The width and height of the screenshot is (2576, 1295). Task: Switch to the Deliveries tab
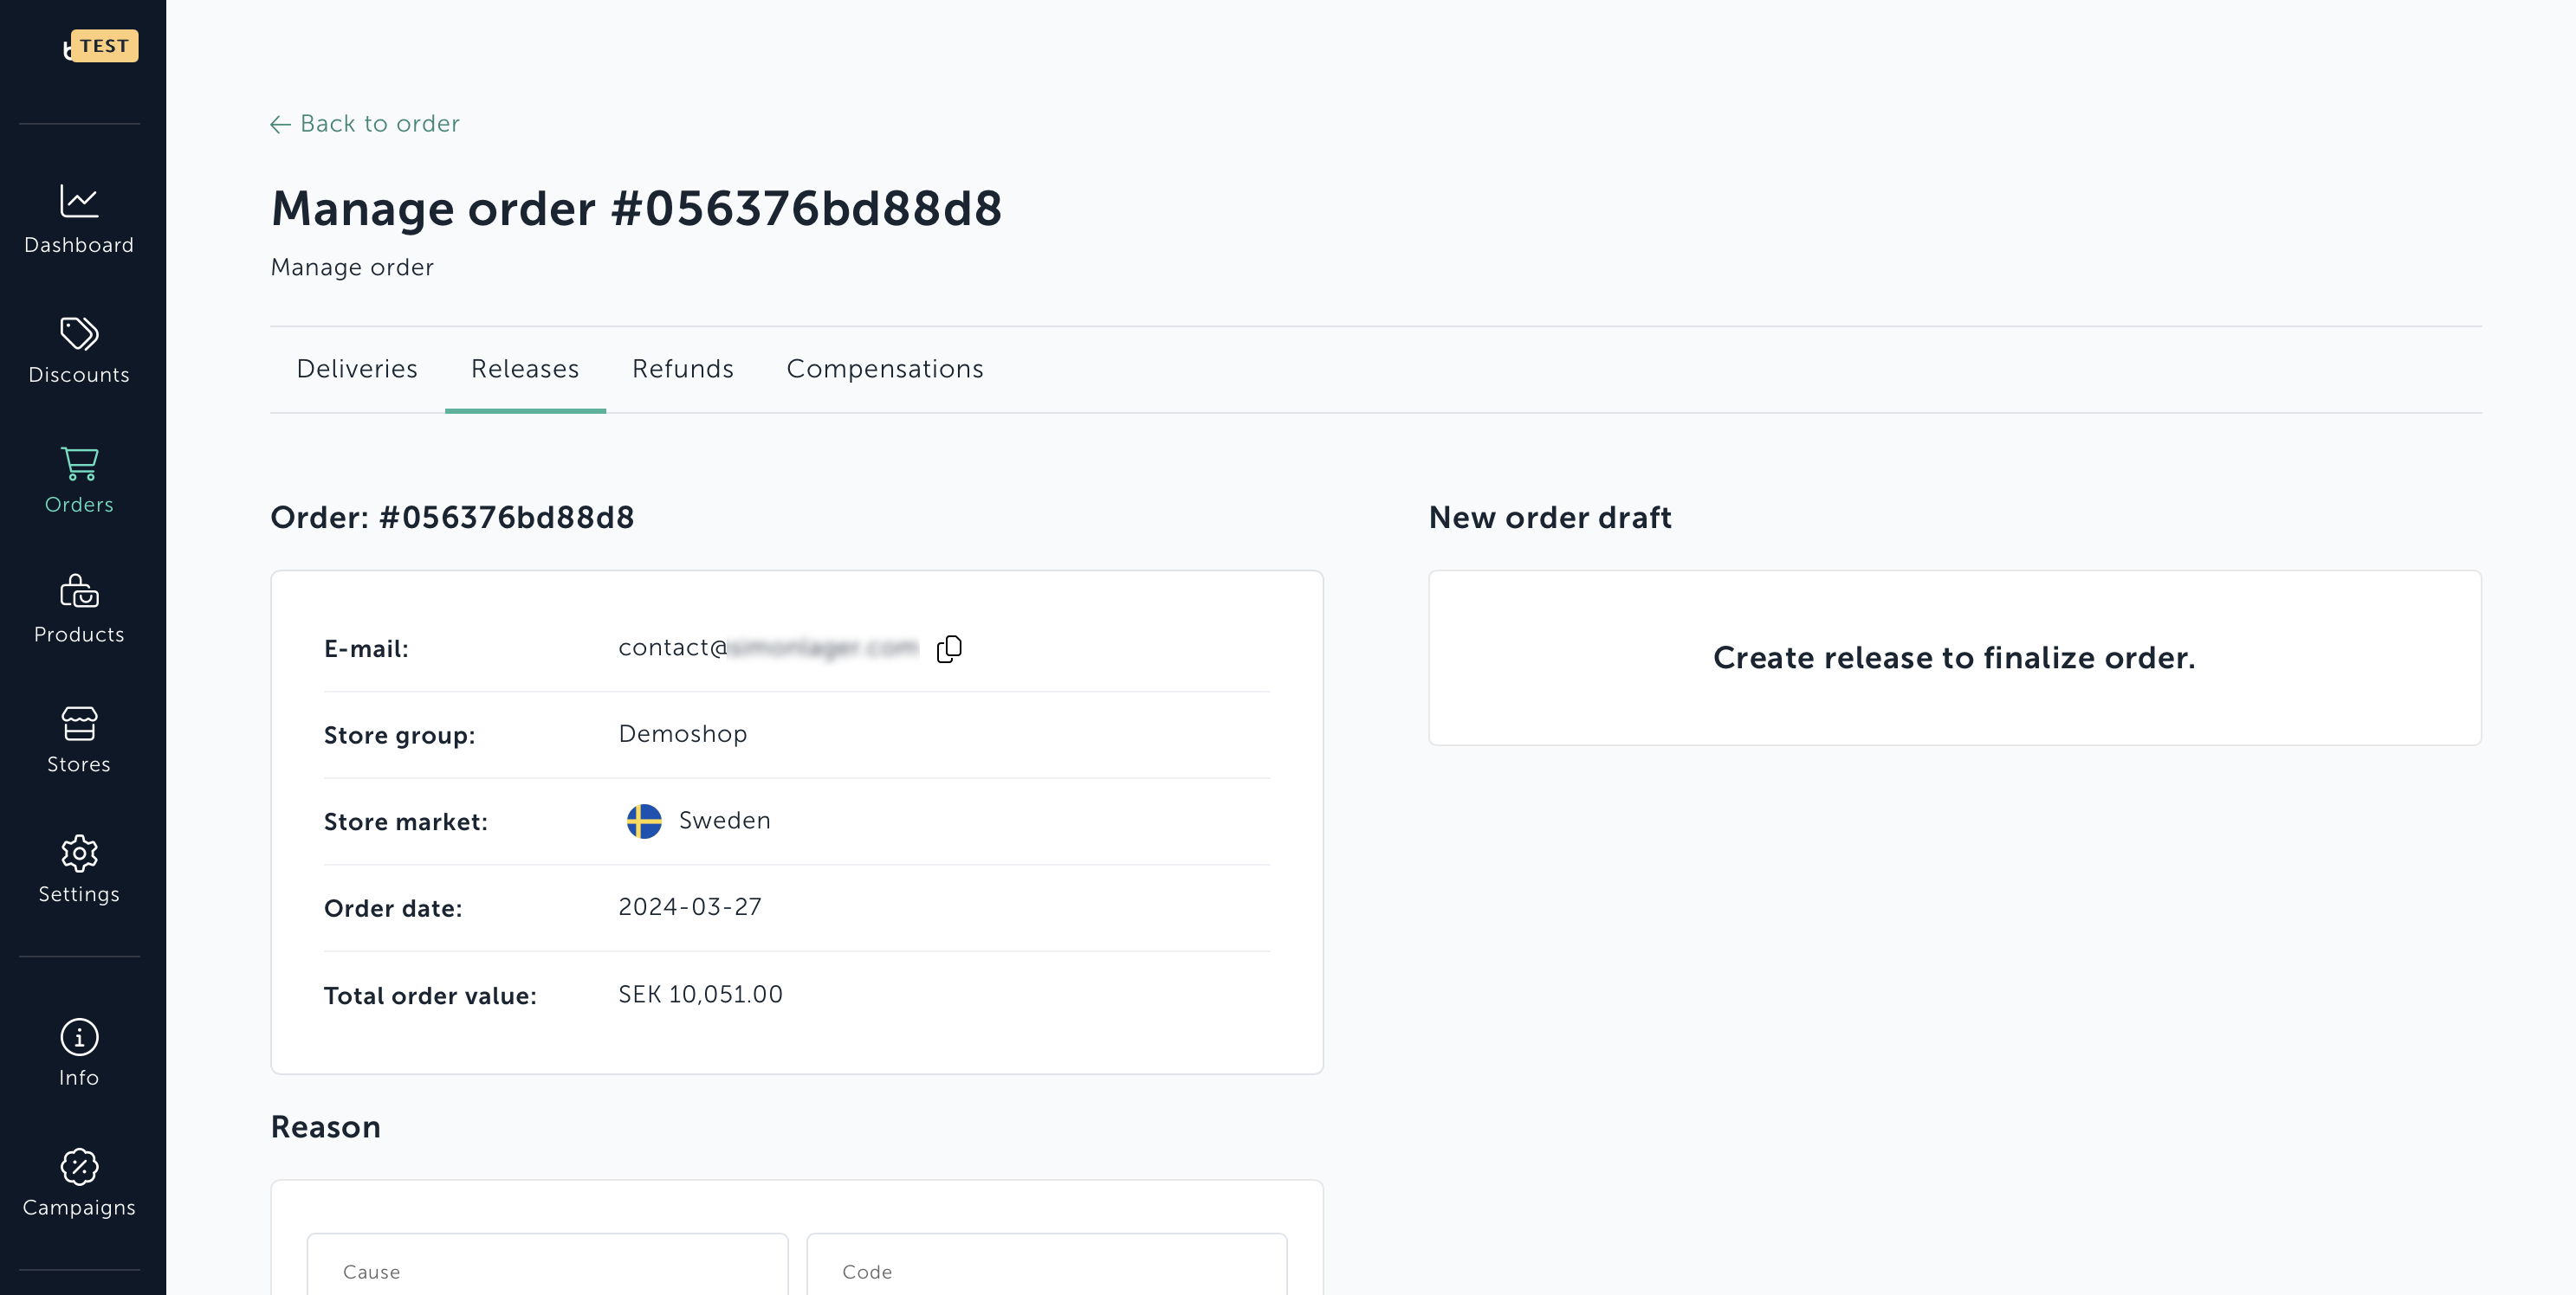click(357, 369)
